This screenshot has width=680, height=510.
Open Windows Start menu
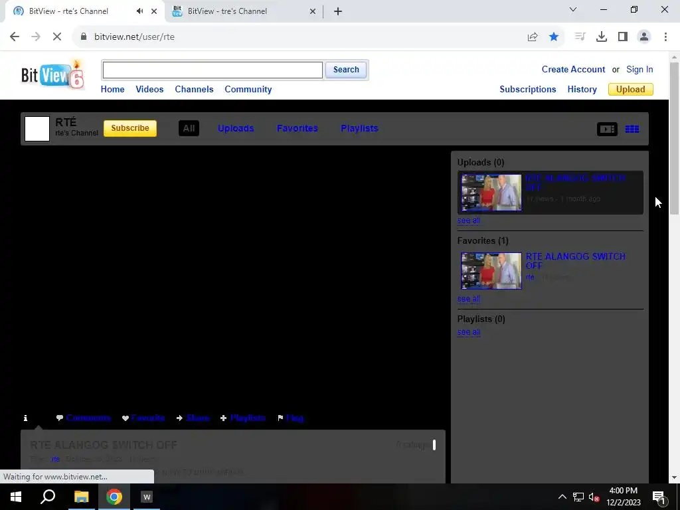click(x=16, y=497)
